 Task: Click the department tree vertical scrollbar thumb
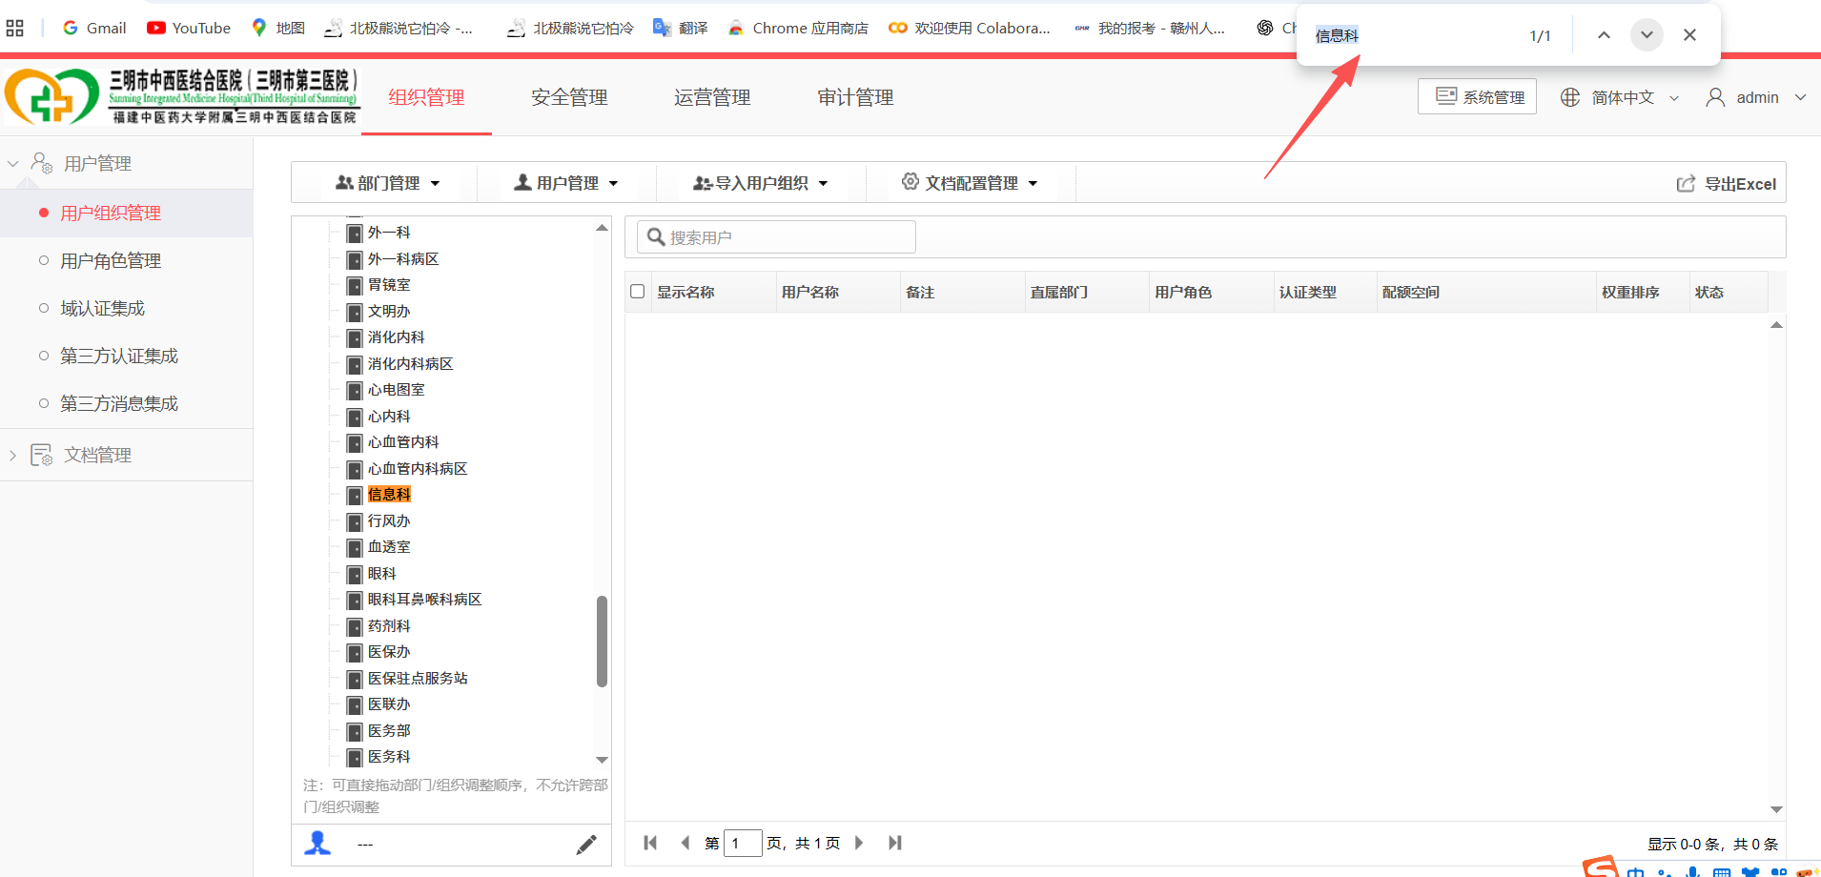tap(602, 642)
